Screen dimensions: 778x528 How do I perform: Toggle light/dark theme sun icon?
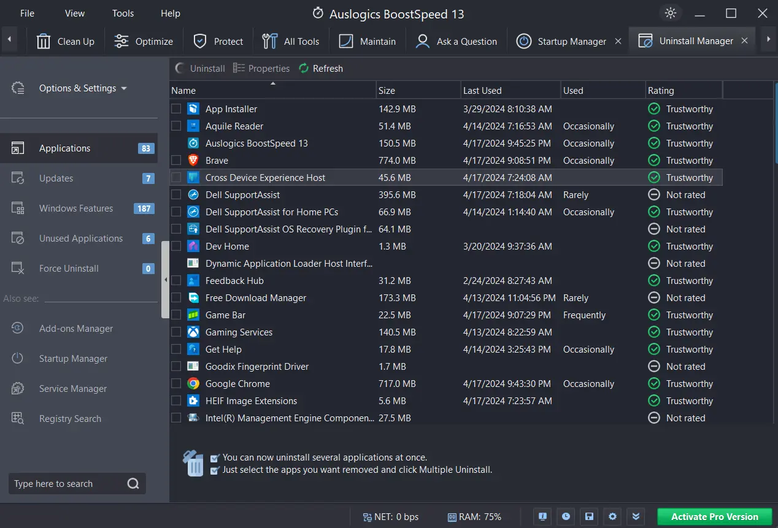coord(670,13)
